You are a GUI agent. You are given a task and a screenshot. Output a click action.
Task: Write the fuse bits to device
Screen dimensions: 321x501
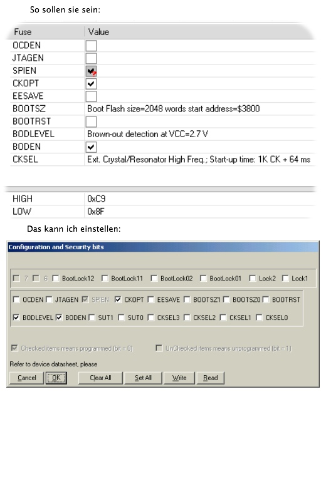[x=179, y=378]
